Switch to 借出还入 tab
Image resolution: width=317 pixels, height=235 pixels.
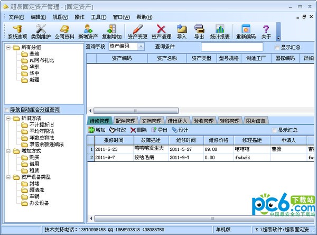(178, 121)
